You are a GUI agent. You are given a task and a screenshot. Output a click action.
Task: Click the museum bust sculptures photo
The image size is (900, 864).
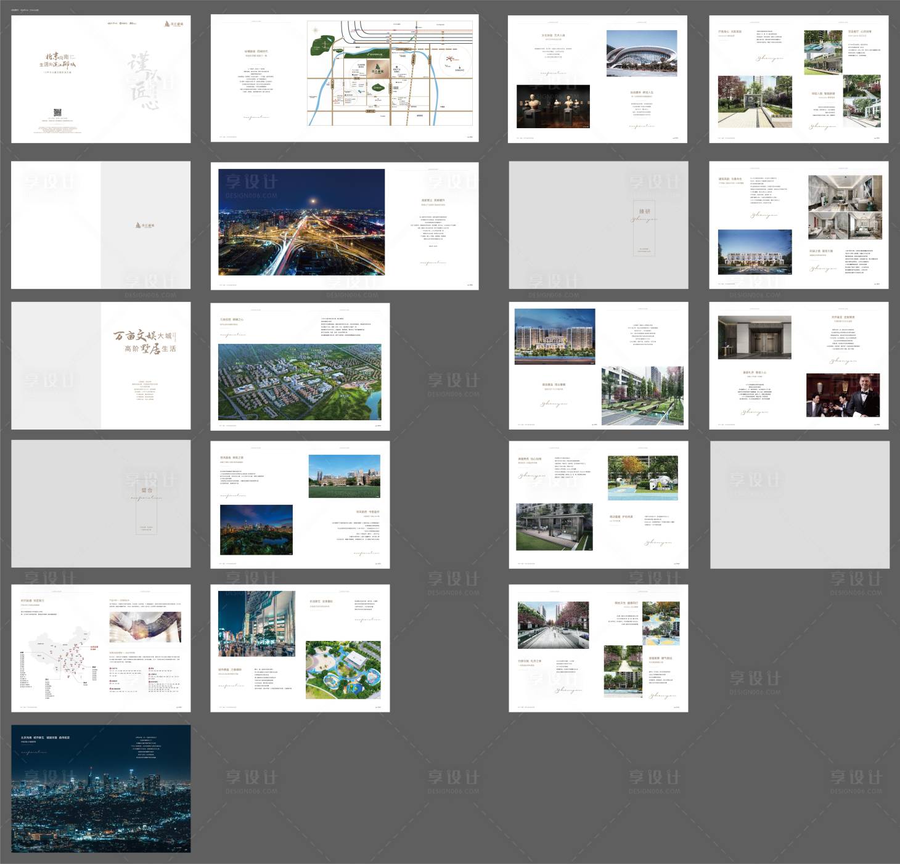point(553,107)
